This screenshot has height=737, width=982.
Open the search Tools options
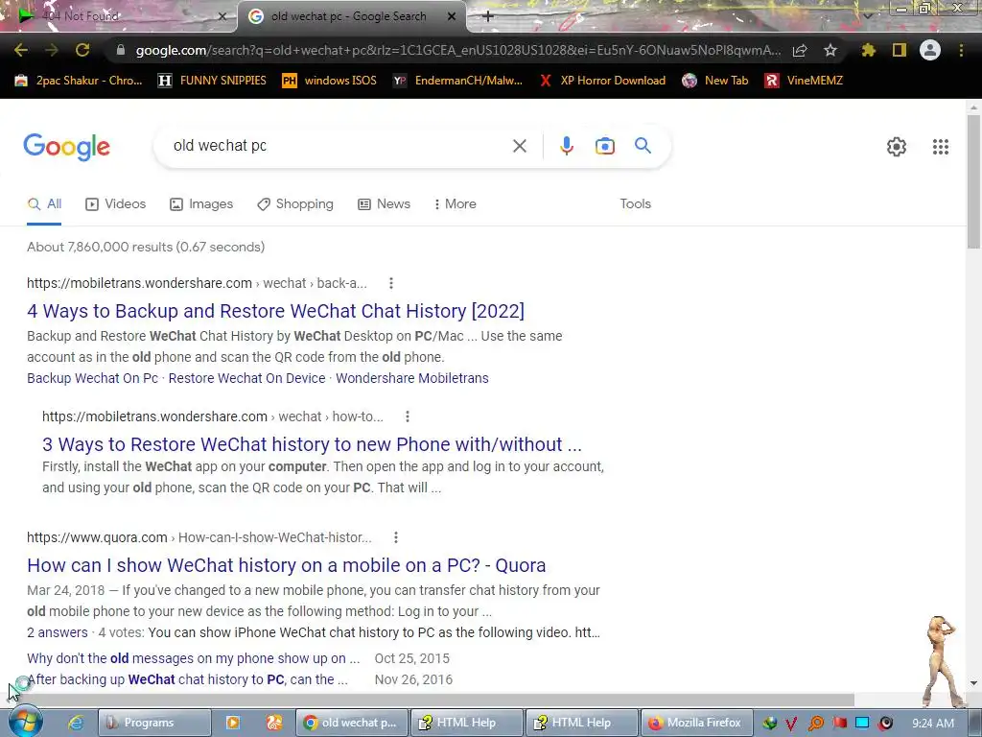[x=635, y=204]
